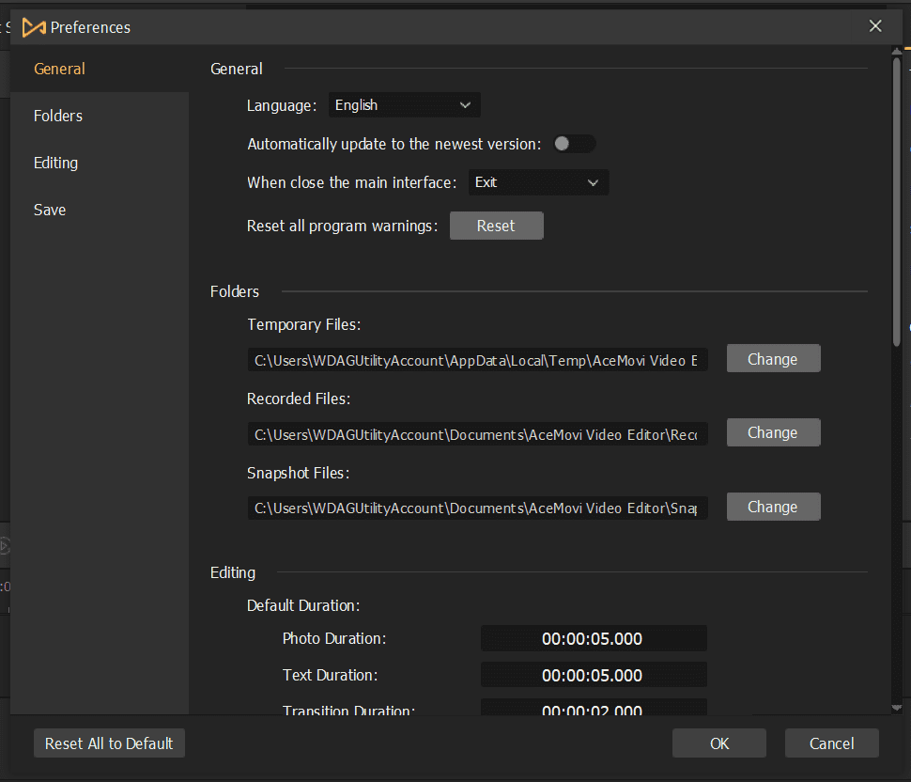Click the Temporary Files label
Viewport: 911px width, 782px height.
tap(304, 324)
